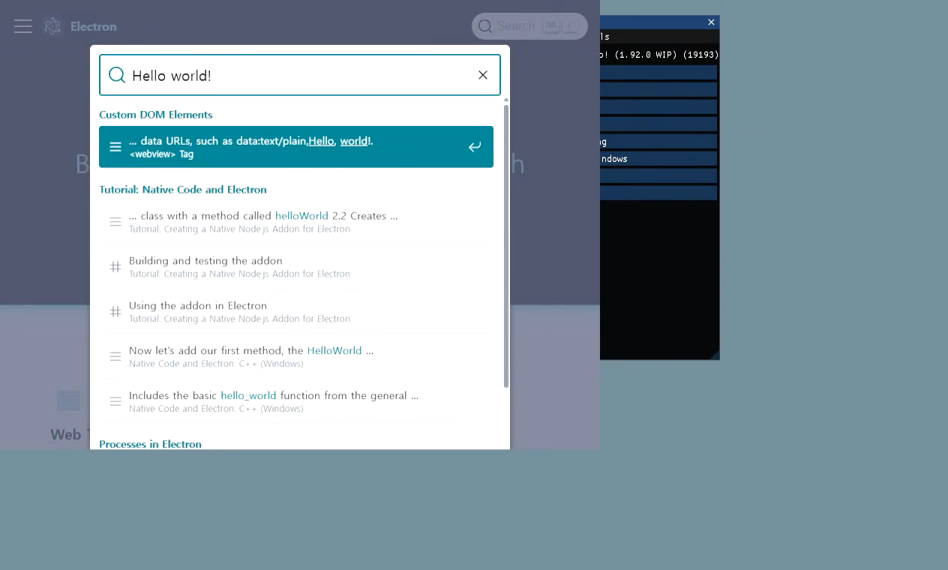Image resolution: width=948 pixels, height=570 pixels.
Task: Expand the header ending in 'ng' in the ImGui window
Action: tap(658, 142)
